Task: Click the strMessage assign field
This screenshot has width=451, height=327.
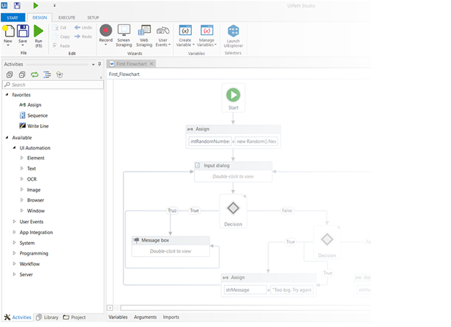Action: click(x=246, y=290)
